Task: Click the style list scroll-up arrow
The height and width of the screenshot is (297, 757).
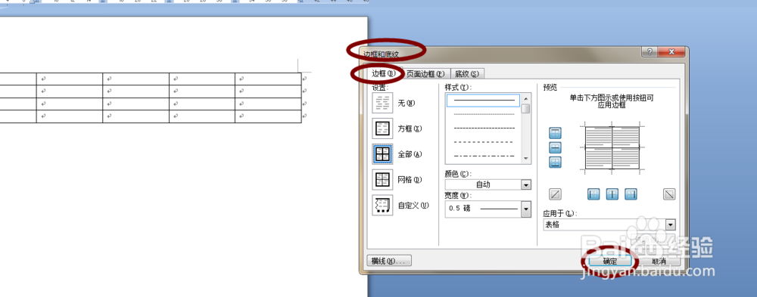Action: click(x=526, y=98)
